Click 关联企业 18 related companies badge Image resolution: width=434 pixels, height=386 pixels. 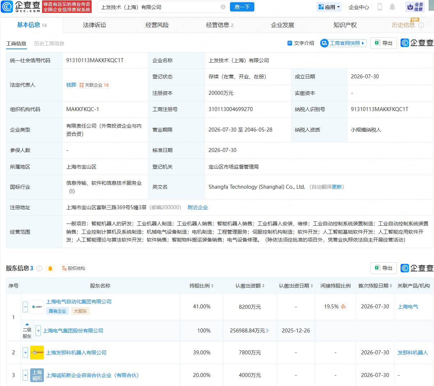[94, 85]
